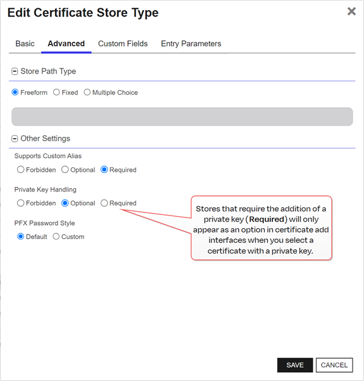Close the Edit Certificate Store Type dialog
The image size is (364, 381).
[351, 11]
